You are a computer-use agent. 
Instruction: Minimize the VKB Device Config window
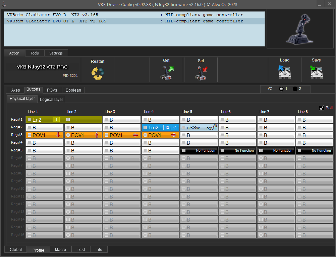(x=320, y=4)
